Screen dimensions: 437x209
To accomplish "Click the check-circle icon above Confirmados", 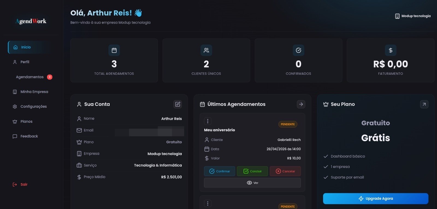I will (x=299, y=50).
